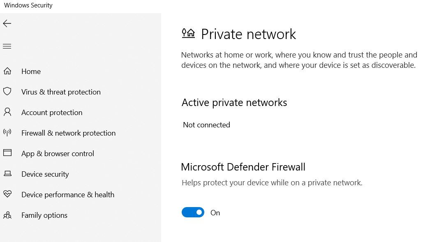This screenshot has height=242, width=430.
Task: Click the window icon for App control
Action: pyautogui.click(x=7, y=153)
